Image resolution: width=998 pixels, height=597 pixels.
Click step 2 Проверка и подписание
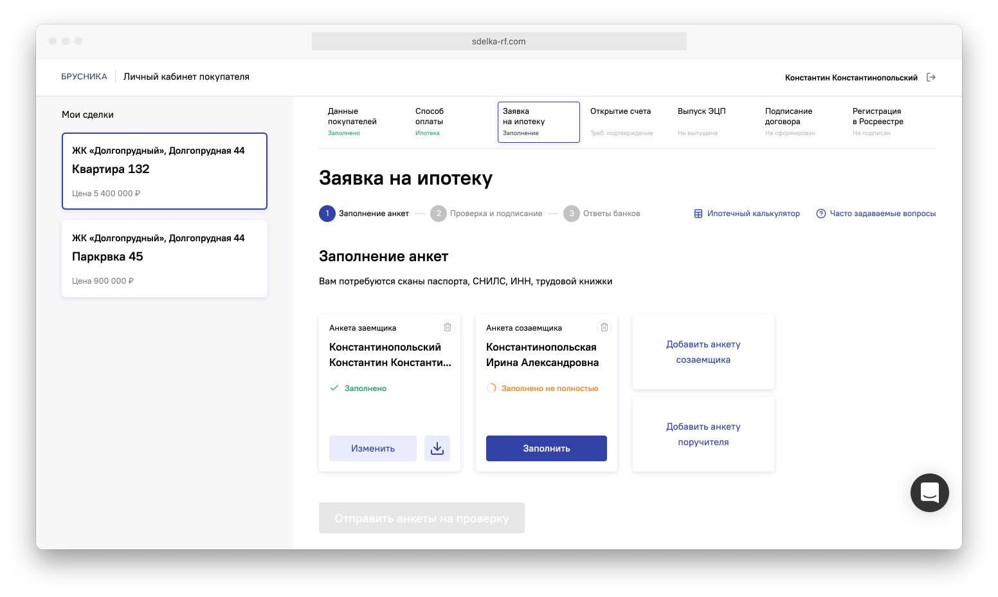click(x=486, y=214)
